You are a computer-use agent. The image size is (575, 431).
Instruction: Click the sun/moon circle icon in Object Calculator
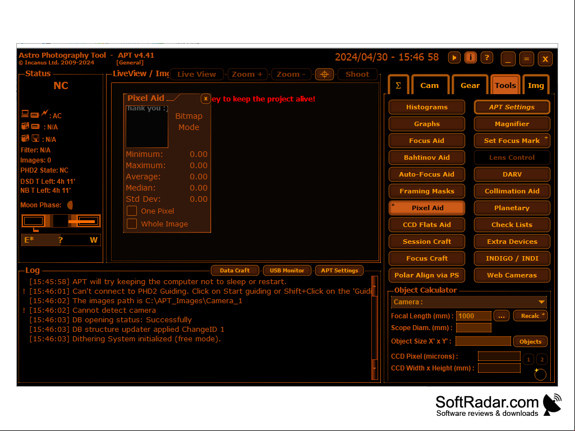(x=540, y=374)
